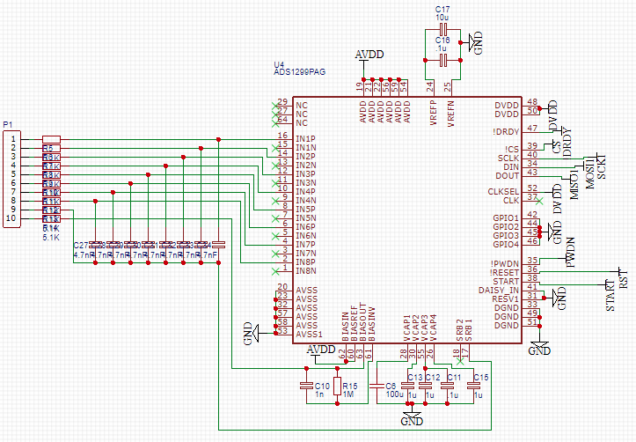Click the rotated 'PWDN' net label

[570, 253]
